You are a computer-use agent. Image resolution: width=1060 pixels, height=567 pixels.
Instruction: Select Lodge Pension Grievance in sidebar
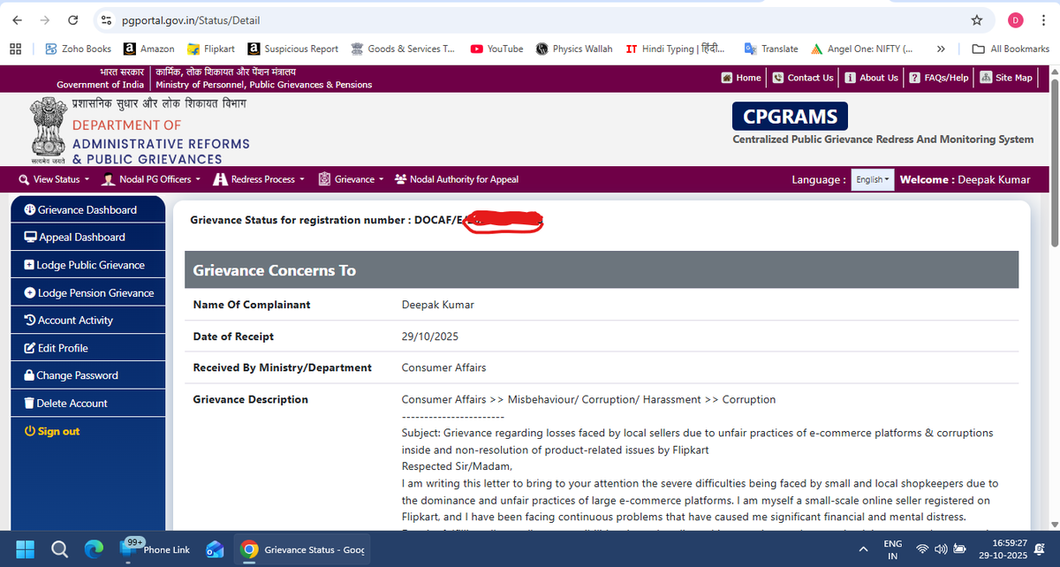[x=87, y=292]
